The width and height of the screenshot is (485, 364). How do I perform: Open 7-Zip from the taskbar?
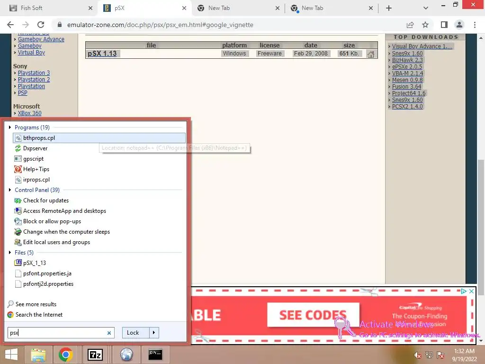coord(95,355)
